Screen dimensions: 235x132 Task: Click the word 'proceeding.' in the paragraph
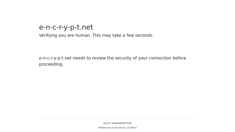pos(51,64)
